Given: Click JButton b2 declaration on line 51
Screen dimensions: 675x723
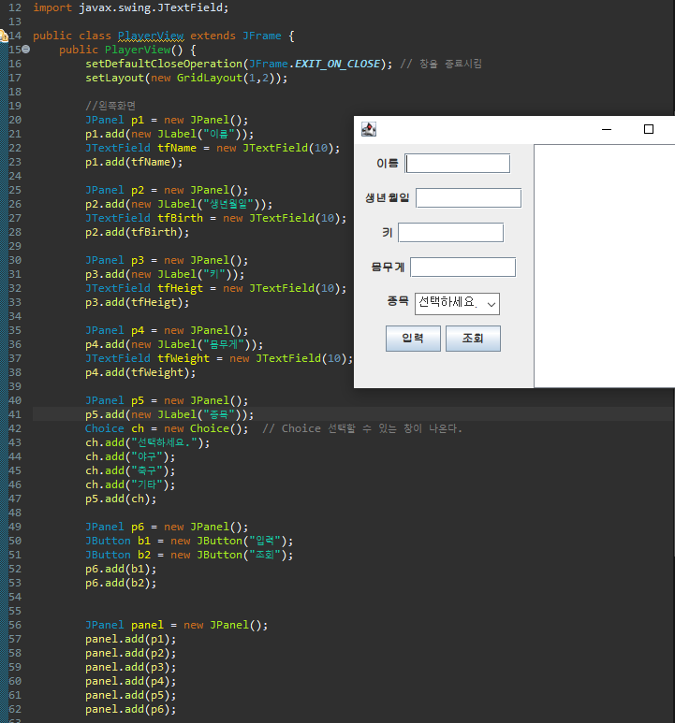Looking at the screenshot, I should (x=189, y=555).
